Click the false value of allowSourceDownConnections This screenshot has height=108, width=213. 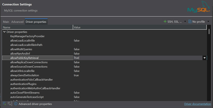(x=77, y=67)
